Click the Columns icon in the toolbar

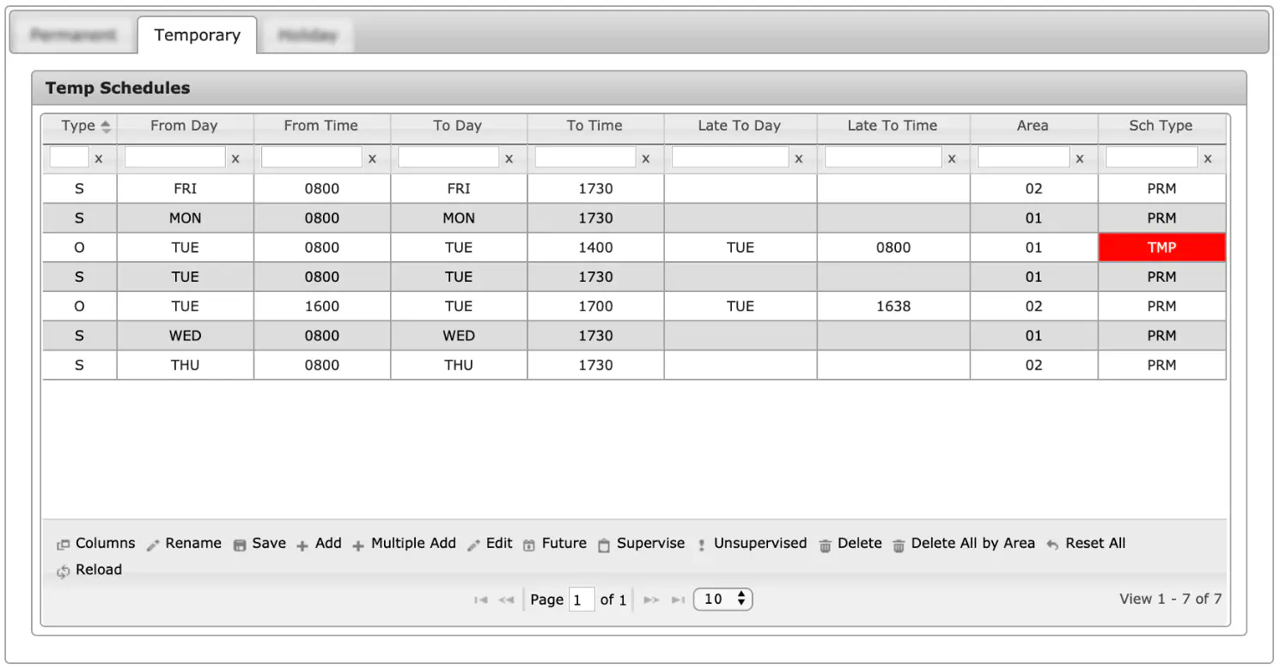coord(63,545)
